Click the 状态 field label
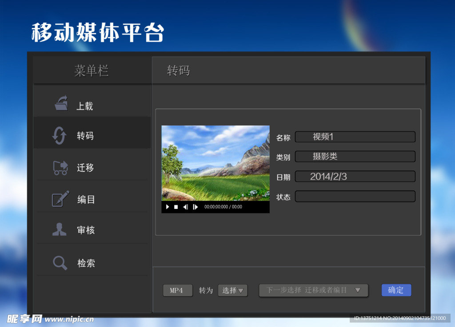The image size is (455, 327). [283, 197]
